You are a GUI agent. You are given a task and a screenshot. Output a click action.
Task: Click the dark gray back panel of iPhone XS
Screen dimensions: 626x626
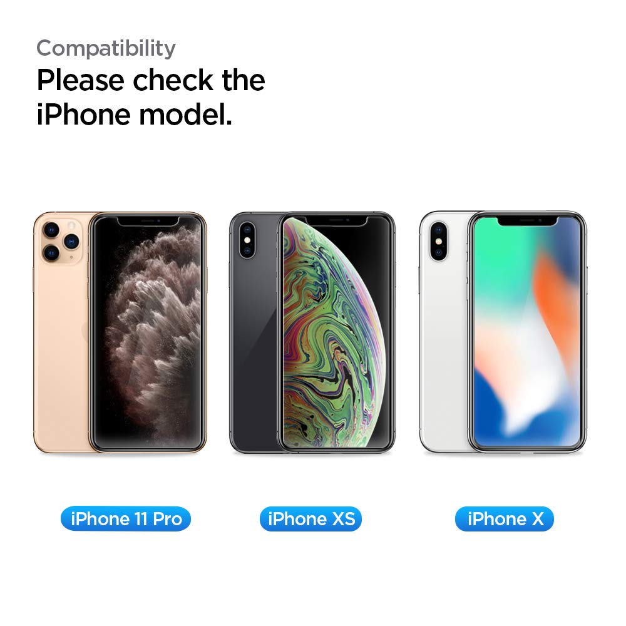254,351
